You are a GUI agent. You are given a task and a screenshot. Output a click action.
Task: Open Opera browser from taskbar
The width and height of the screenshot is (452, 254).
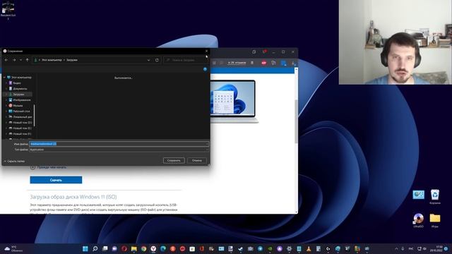tap(124, 248)
